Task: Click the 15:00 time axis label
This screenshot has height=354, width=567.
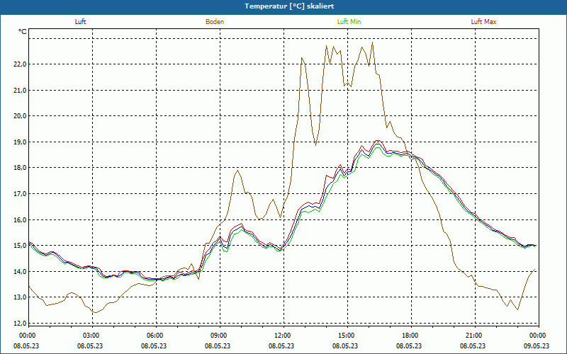Action: click(x=345, y=336)
